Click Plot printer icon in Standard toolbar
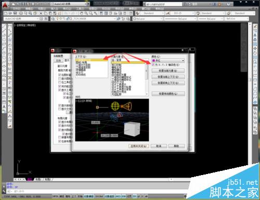The height and width of the screenshot is (200, 260). click(x=21, y=13)
